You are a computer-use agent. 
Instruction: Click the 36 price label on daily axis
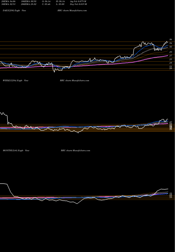[x=171, y=40]
